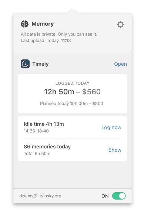Screen dimensions: 144x213
Task: Click the 12h 50m logged total
Action: tap(59, 92)
